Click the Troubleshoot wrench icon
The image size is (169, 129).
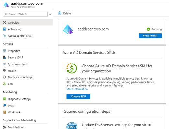point(5,127)
